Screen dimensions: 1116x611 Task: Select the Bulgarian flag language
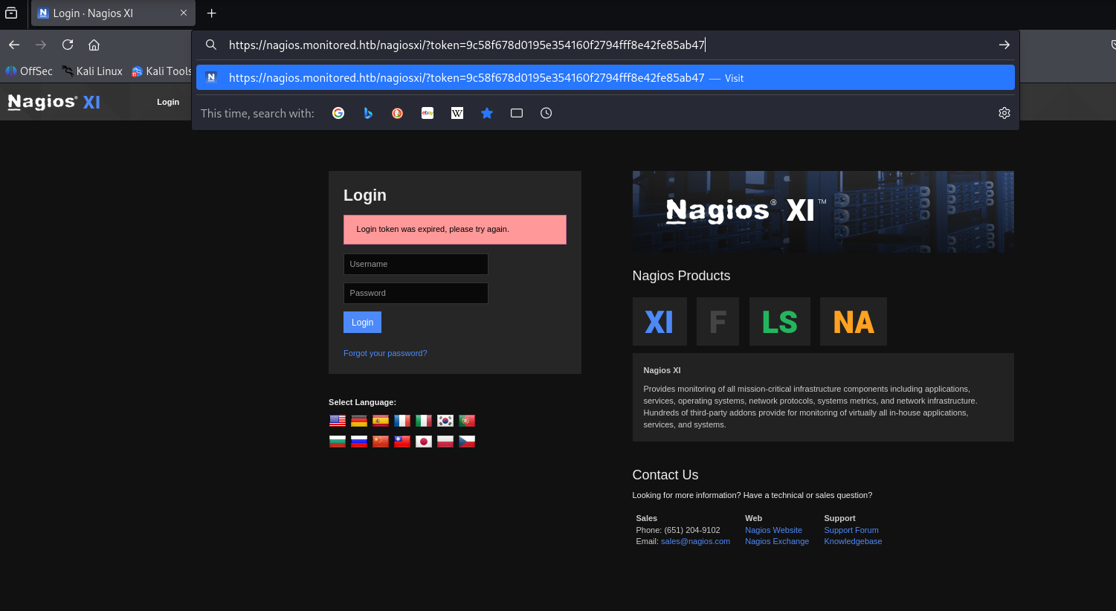click(338, 442)
